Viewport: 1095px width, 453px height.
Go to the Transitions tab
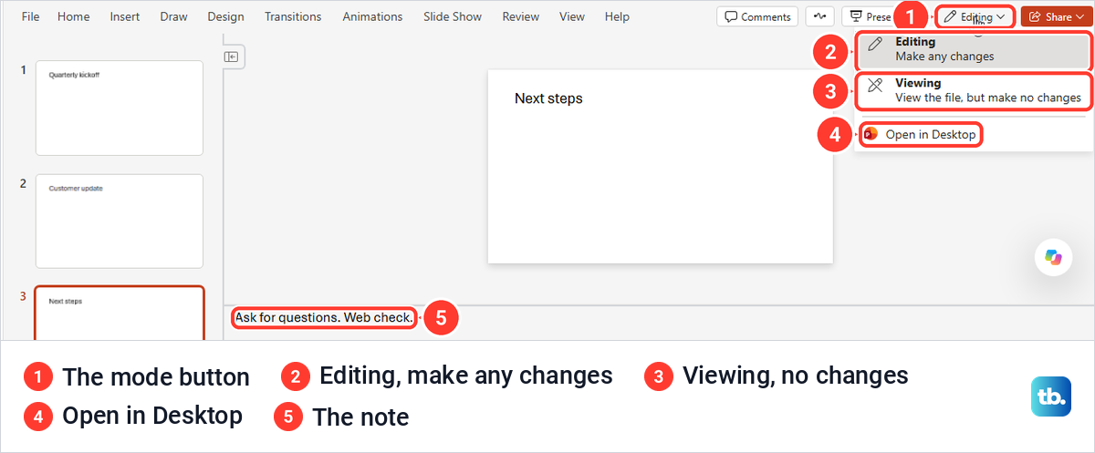click(293, 16)
